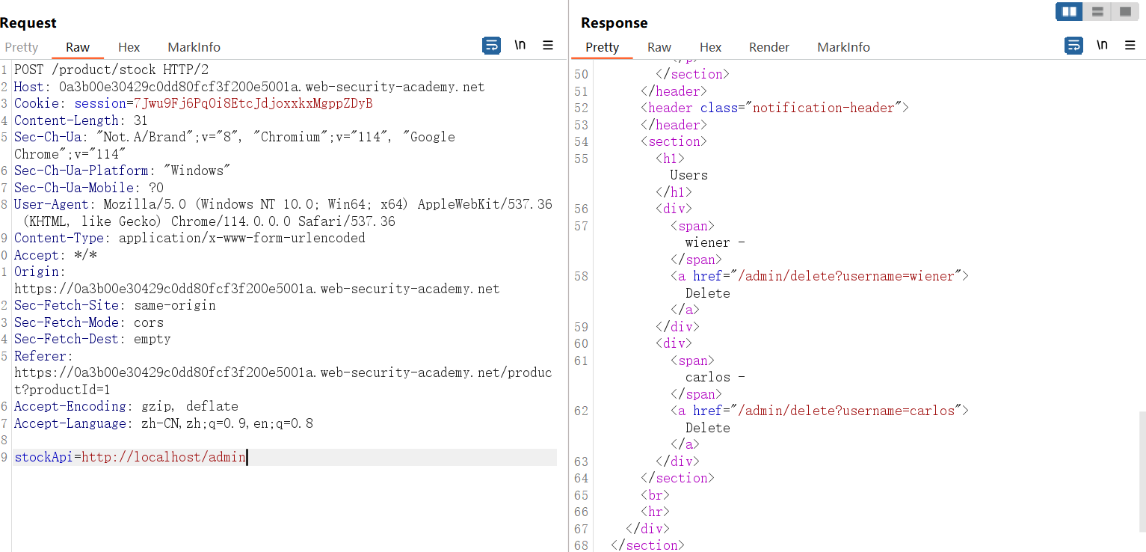
Task: Click the Sec-Ch-Ua-Platform "Windows" header
Action: (x=123, y=171)
